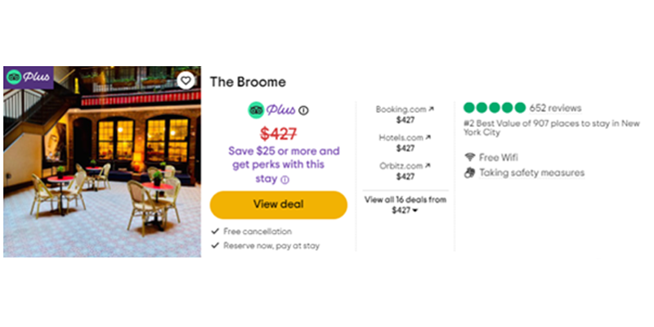Click the Free Wifi icon
Viewport: 654px width, 327px height.
click(470, 157)
